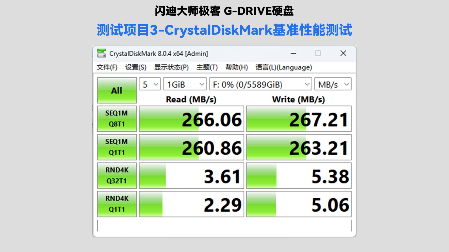449x252 pixels.
Task: Open the 主题(T) menu
Action: [x=207, y=67]
